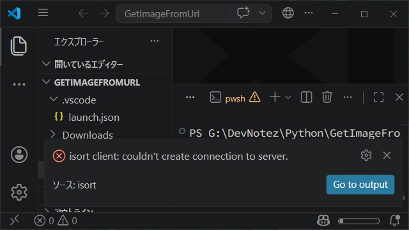Open the Copilot chat icon in title bar
409x230 pixels.
[x=243, y=13]
